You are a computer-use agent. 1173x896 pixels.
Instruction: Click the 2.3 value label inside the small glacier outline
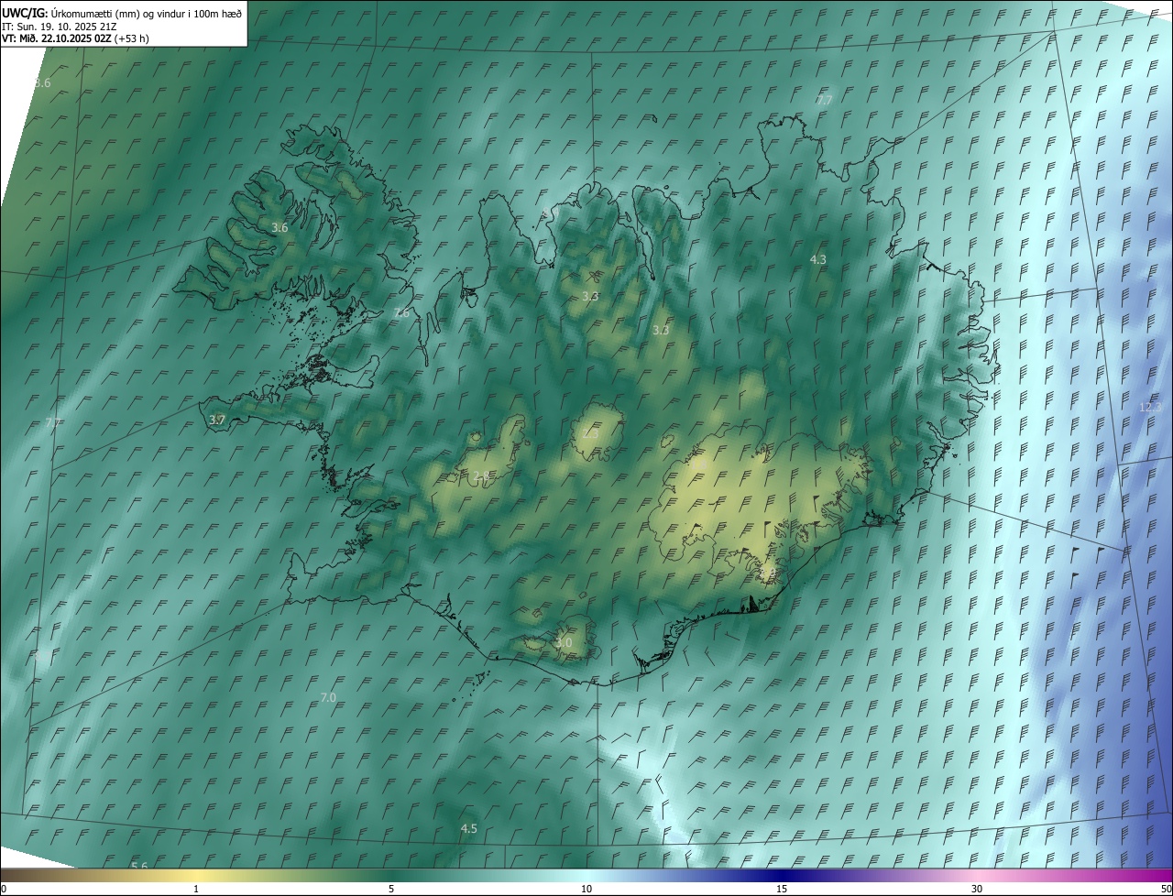pos(590,434)
